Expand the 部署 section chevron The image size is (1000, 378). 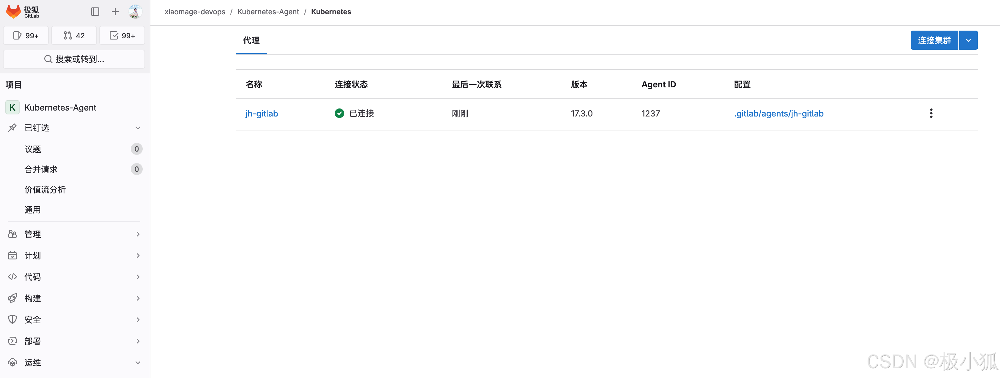click(x=138, y=341)
